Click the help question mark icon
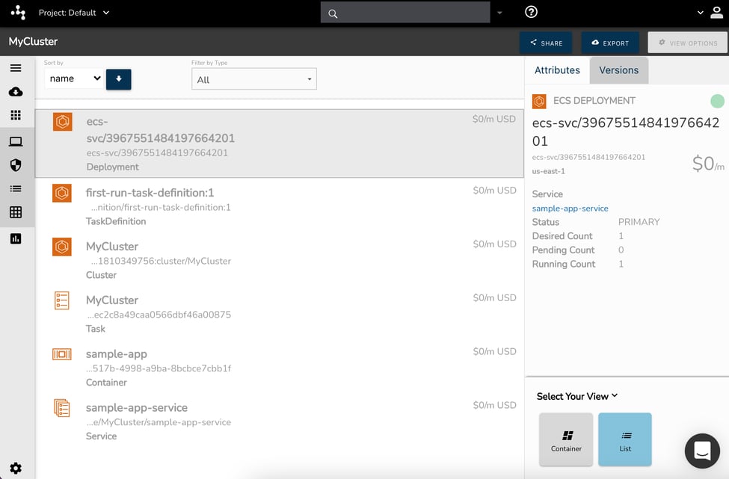Image resolution: width=729 pixels, height=479 pixels. point(531,13)
